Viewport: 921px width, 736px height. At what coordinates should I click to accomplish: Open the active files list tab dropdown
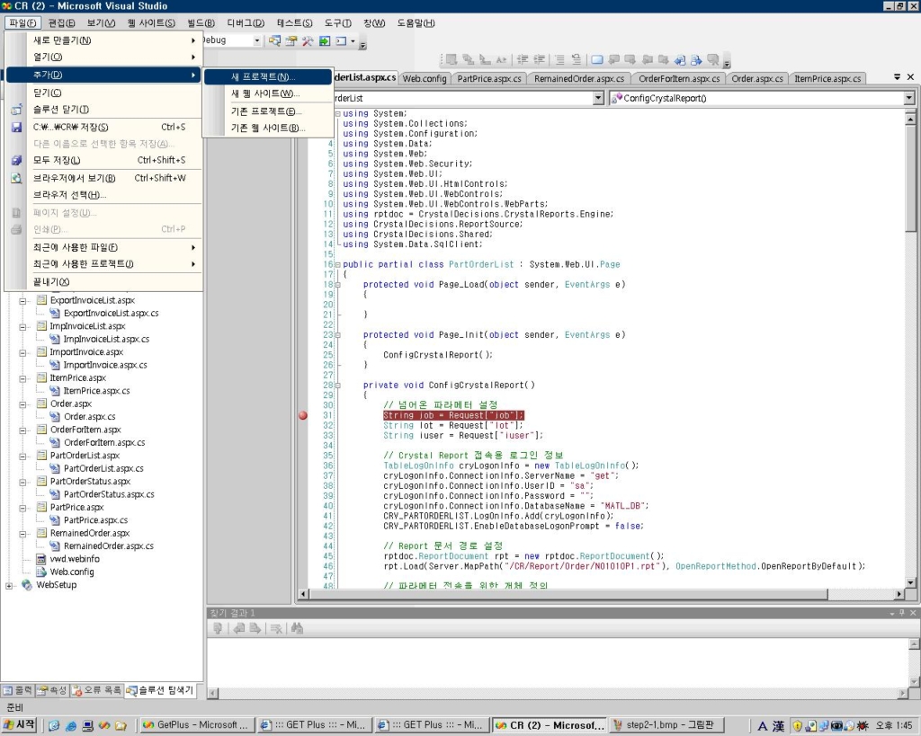coord(897,77)
